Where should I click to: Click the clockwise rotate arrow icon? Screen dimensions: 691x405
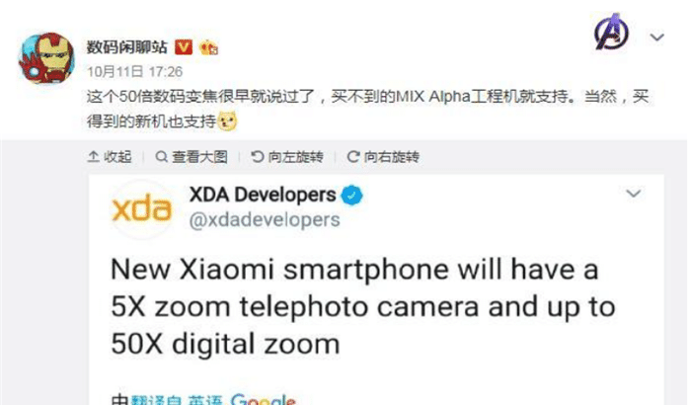coord(353,157)
